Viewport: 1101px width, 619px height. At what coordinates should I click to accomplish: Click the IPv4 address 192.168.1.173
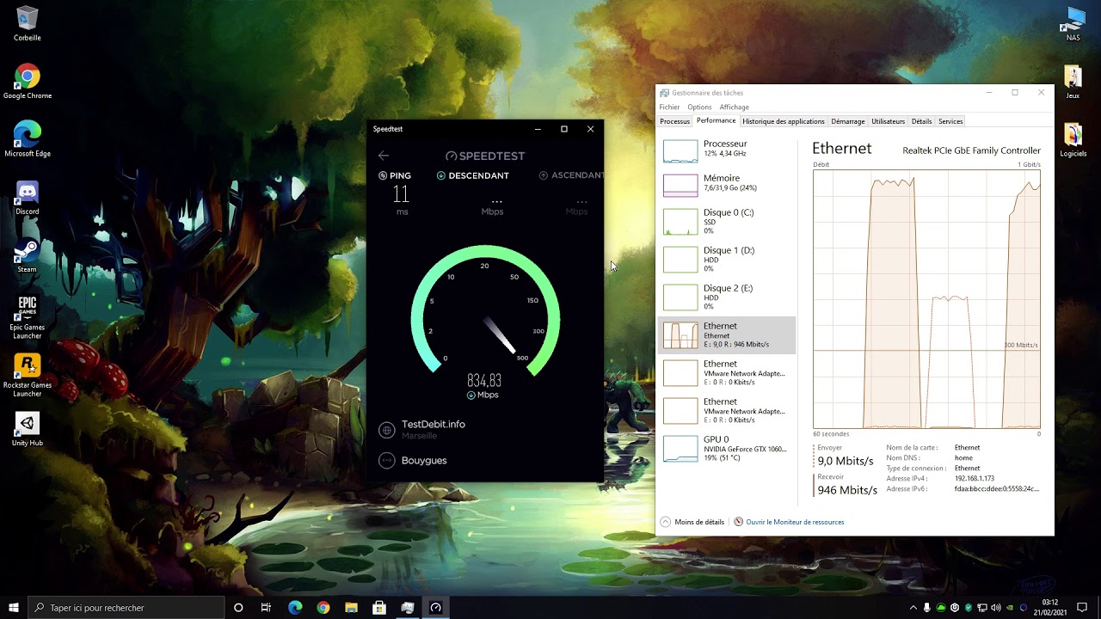(x=975, y=478)
